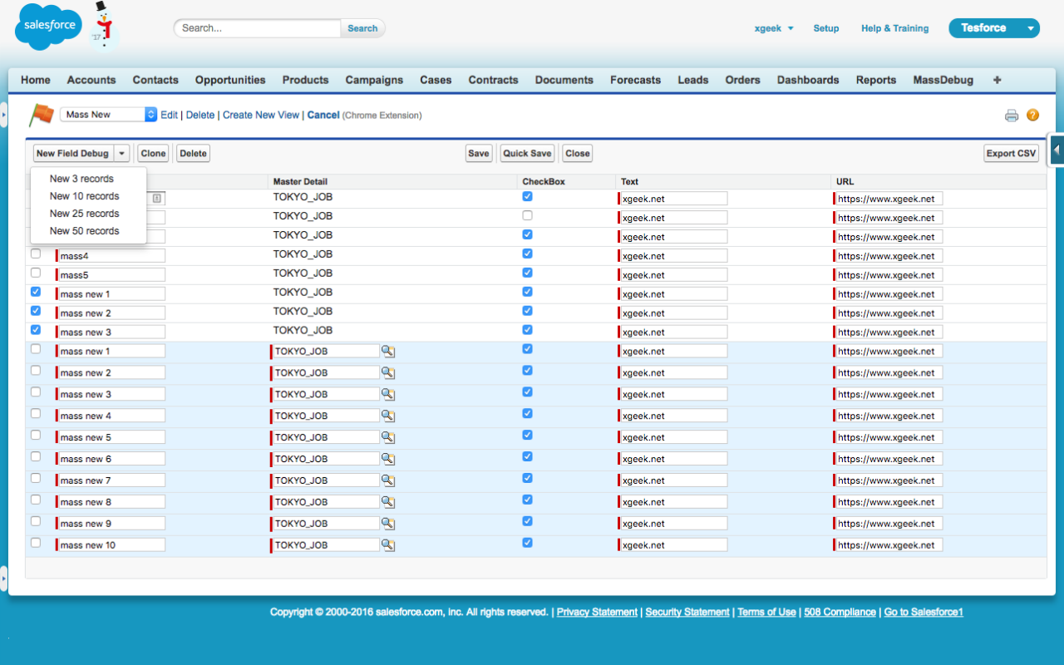Click the Master Detail column header
The height and width of the screenshot is (665, 1064).
[x=300, y=181]
